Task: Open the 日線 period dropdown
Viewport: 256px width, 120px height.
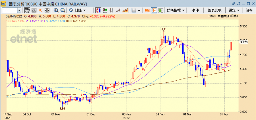Action: coord(78,10)
